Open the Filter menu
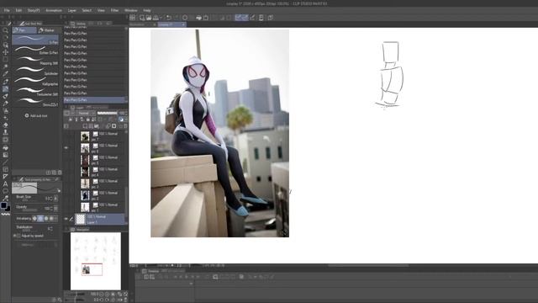538x303 pixels. (x=114, y=11)
